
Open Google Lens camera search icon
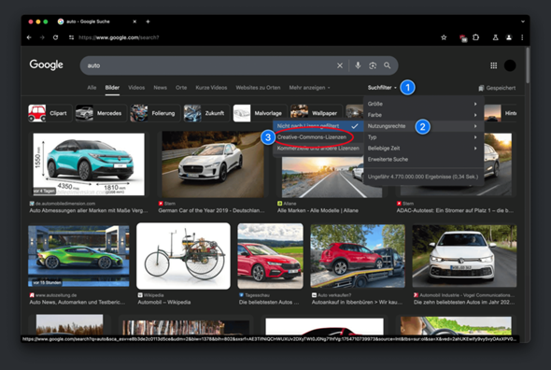[x=373, y=65]
